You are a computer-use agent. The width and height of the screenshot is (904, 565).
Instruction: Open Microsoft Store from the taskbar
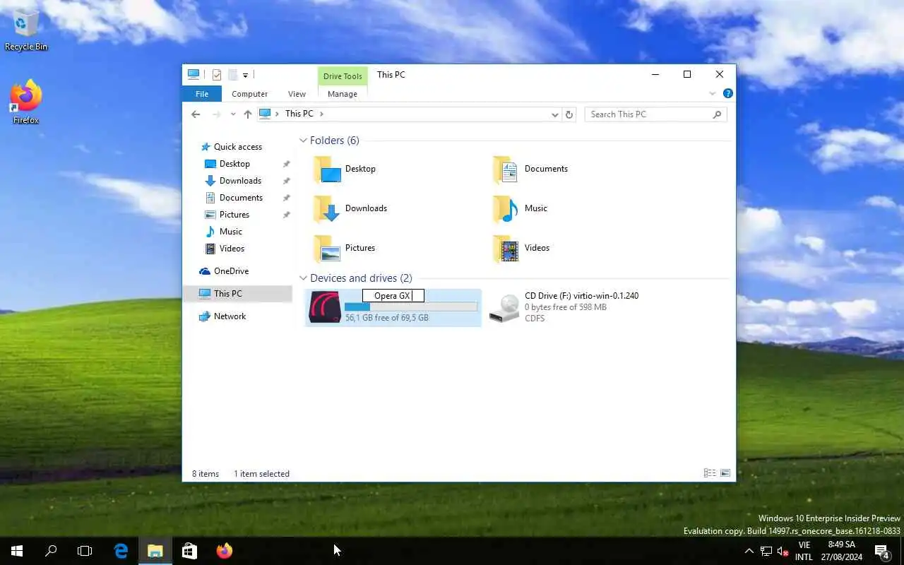click(x=189, y=551)
